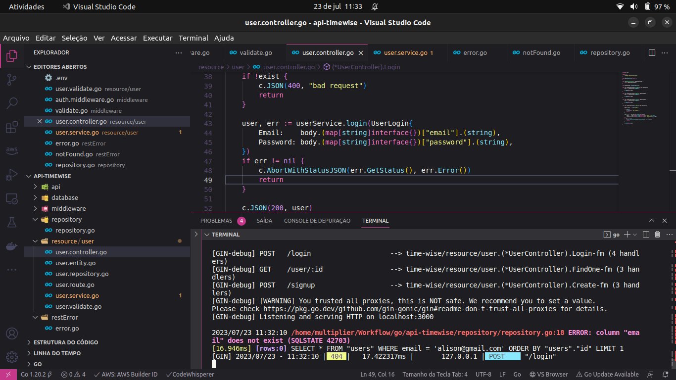The image size is (676, 380).
Task: Switch to the CONSOLE DE DEPURAÇÃO tab
Action: [x=317, y=221]
